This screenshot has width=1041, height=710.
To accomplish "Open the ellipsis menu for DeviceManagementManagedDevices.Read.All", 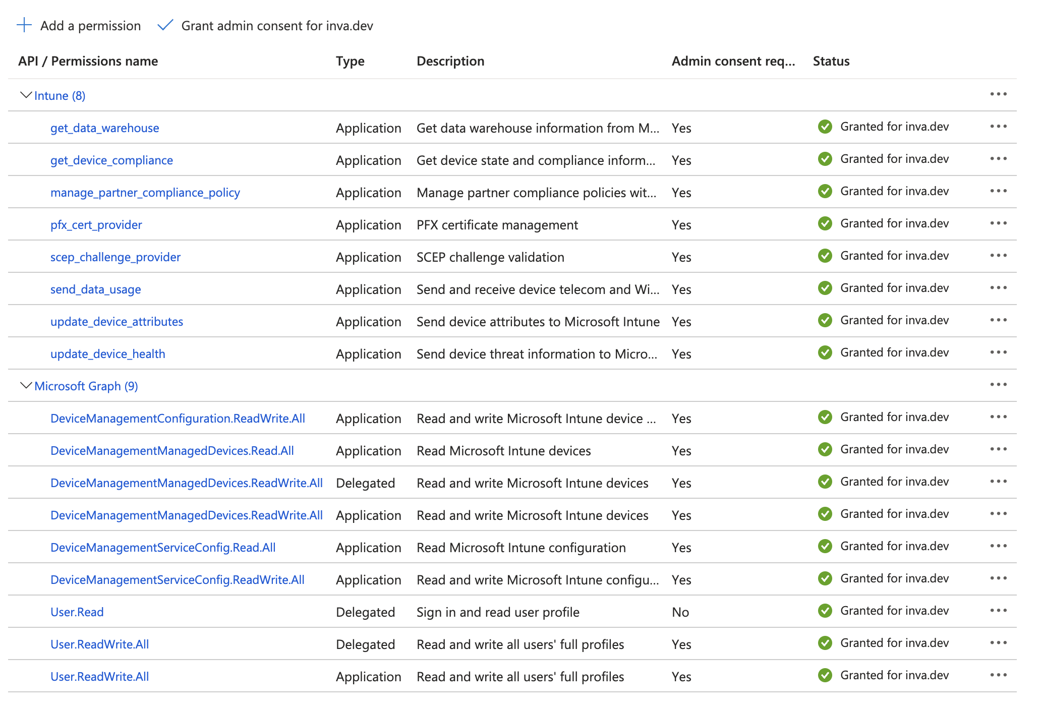I will 998,449.
